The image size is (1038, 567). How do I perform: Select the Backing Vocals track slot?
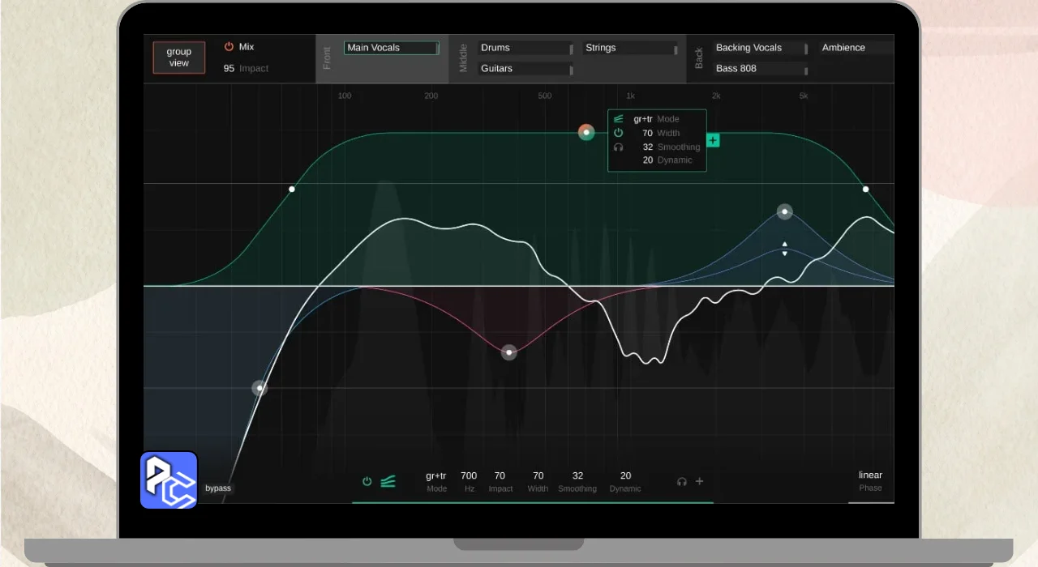pyautogui.click(x=760, y=48)
